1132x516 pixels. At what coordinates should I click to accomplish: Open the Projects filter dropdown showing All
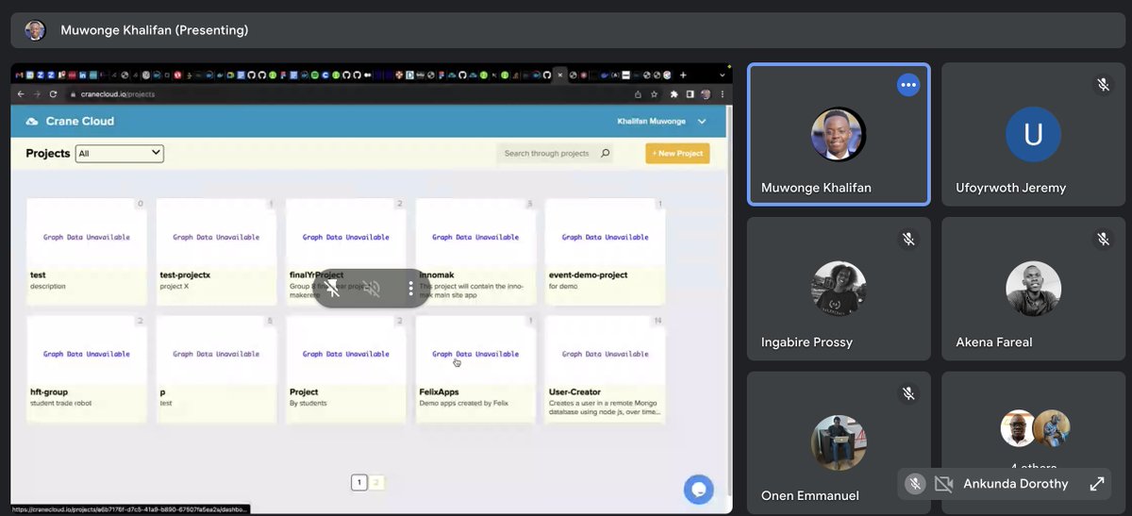tap(120, 153)
